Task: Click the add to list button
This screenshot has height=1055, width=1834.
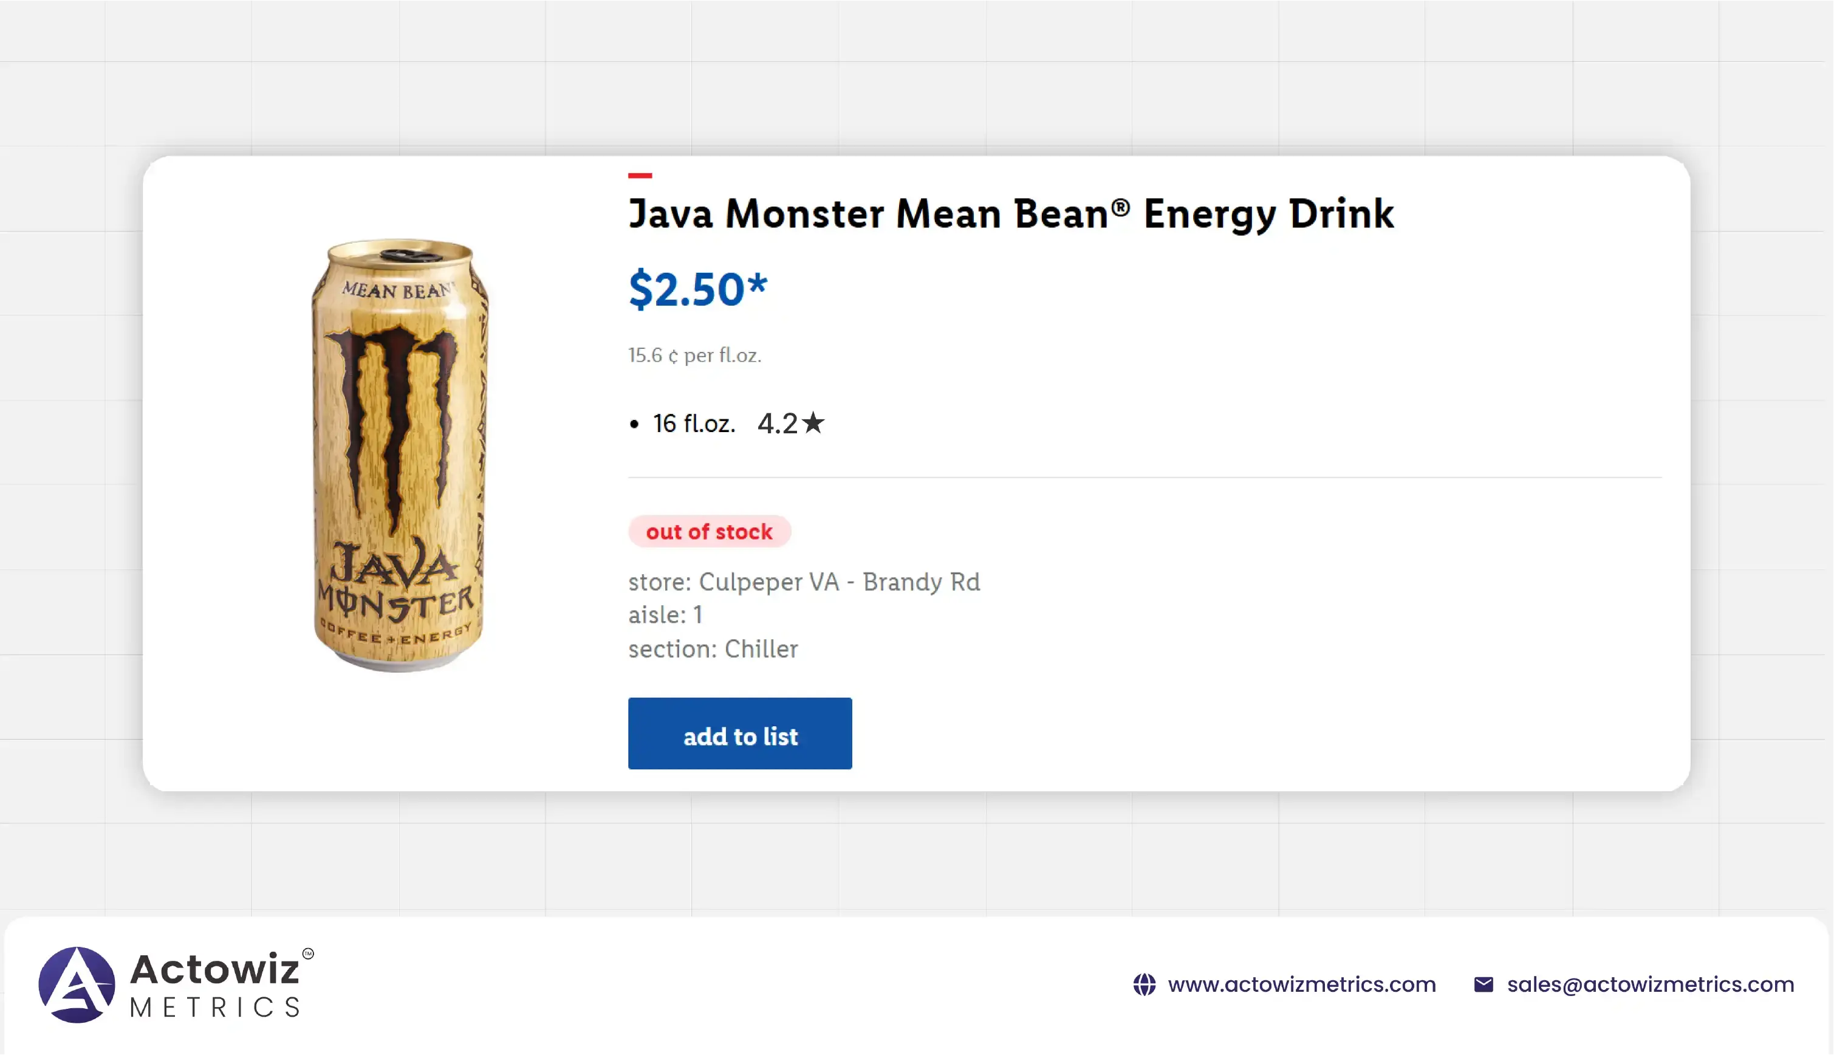Action: coord(739,734)
